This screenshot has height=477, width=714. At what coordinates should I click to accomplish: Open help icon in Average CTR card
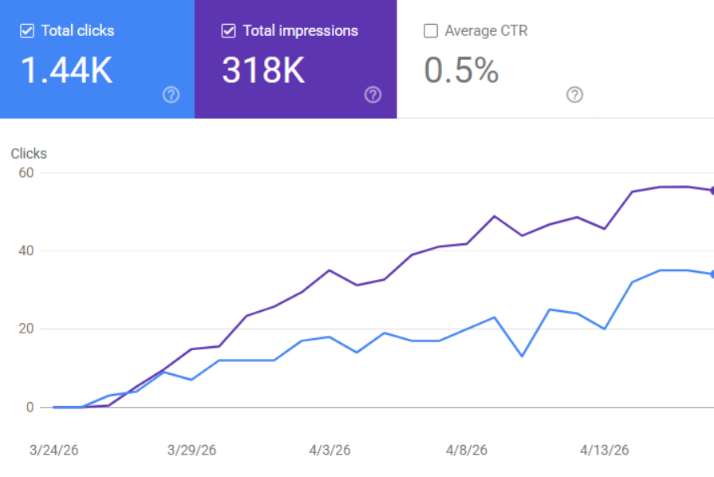pyautogui.click(x=574, y=95)
